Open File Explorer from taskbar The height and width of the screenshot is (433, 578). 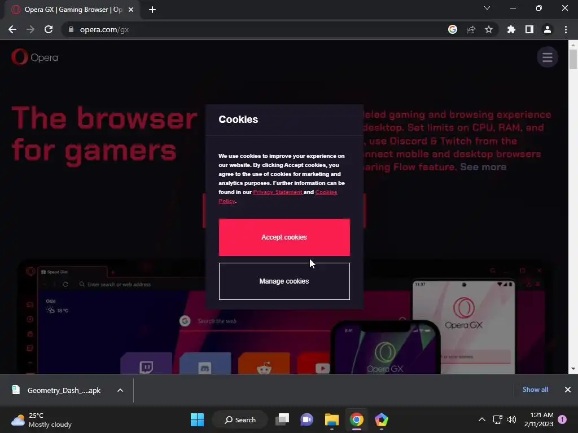[332, 419]
